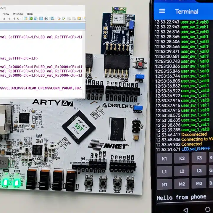Click the table with lightning toolbar icon

[26, 19]
